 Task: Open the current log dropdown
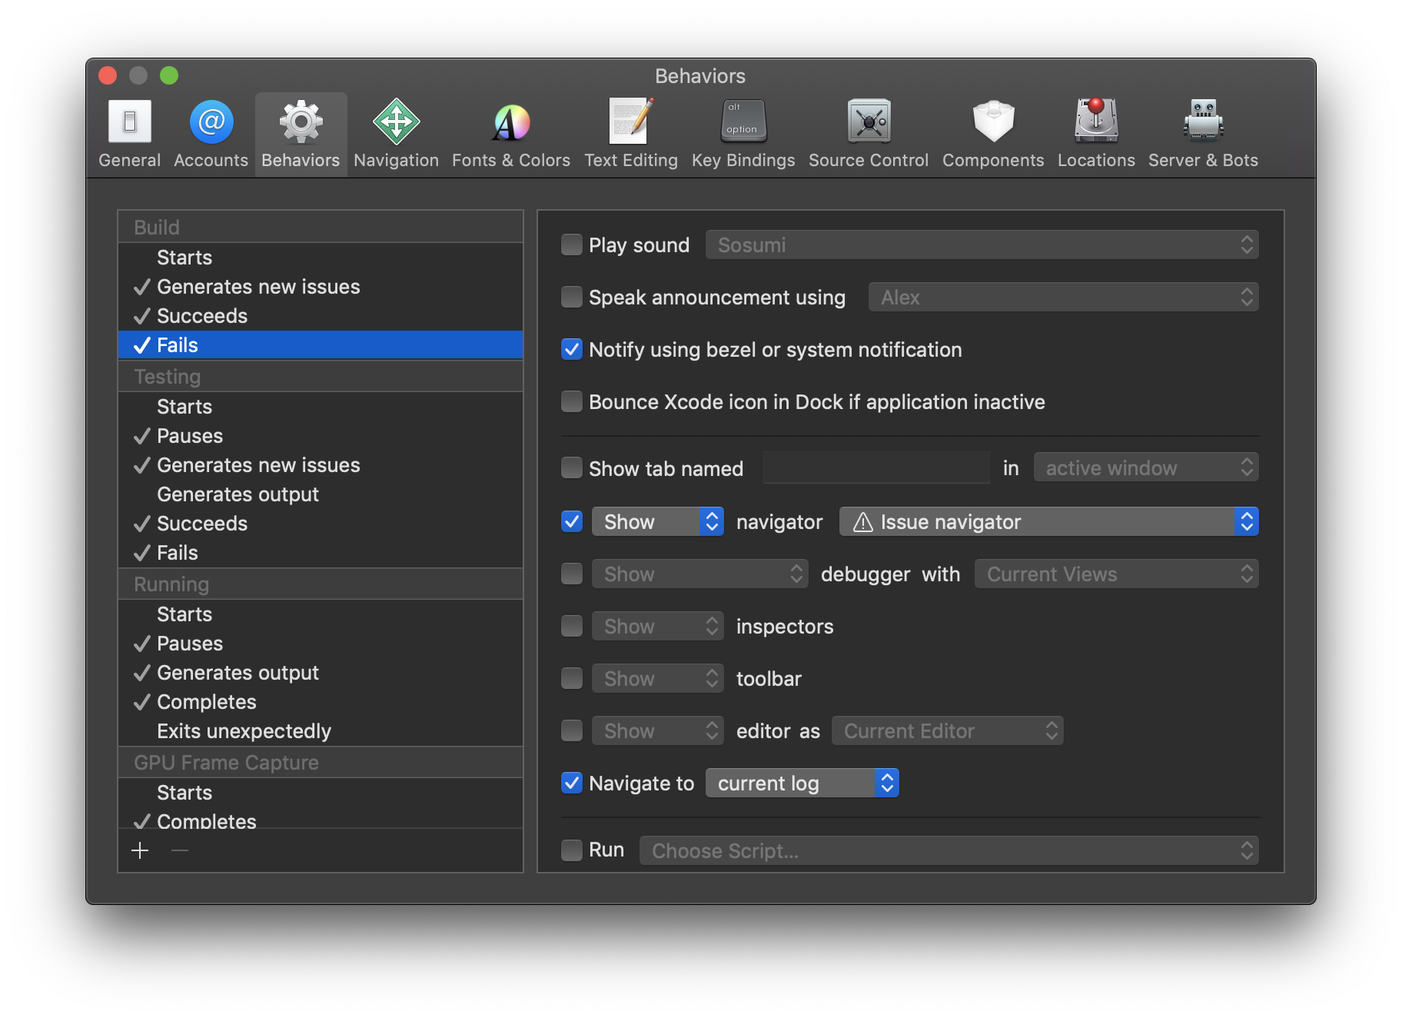[801, 783]
